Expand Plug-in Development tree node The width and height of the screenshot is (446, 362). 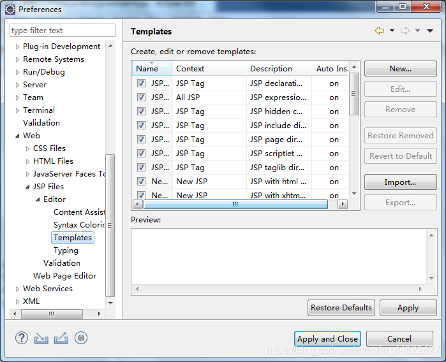[x=17, y=47]
